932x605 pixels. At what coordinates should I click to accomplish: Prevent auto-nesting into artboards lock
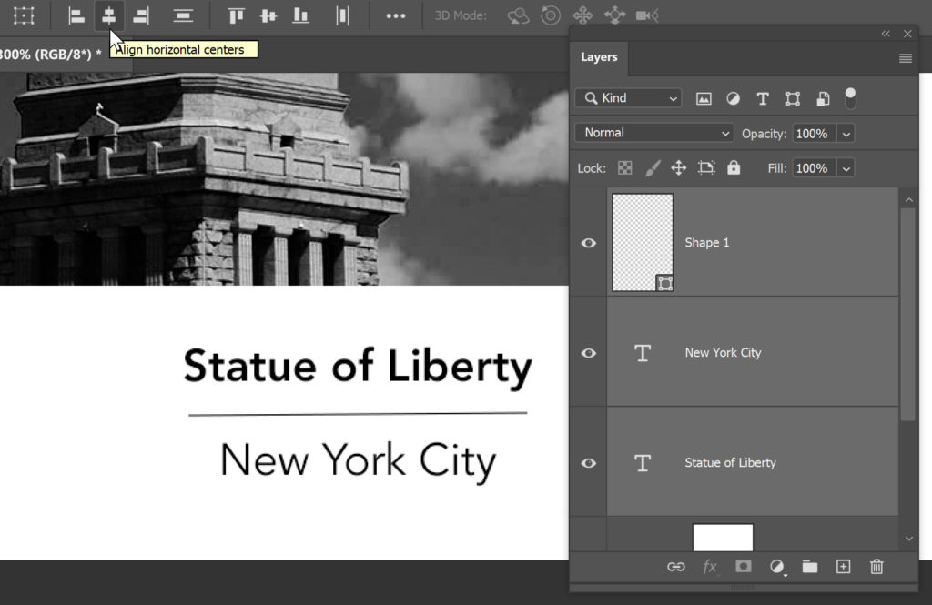point(706,168)
